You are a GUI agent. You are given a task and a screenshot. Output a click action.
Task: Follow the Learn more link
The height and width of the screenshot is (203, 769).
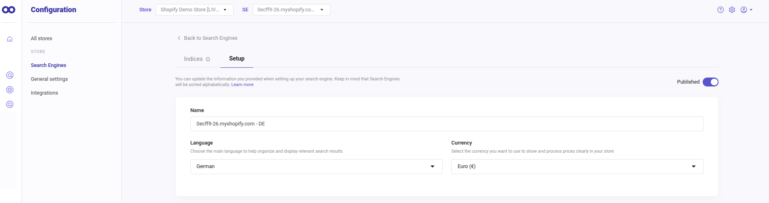(242, 85)
